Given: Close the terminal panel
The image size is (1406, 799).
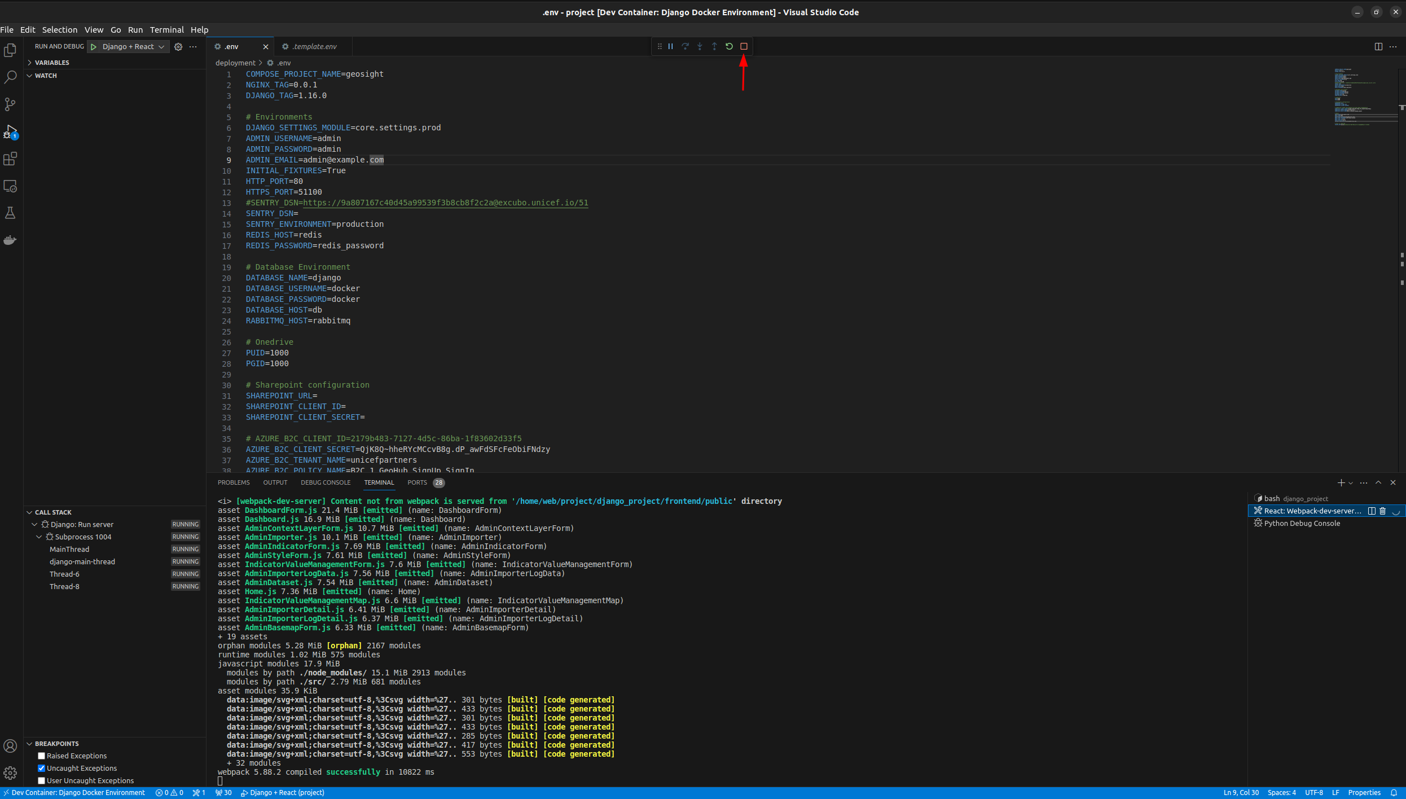Looking at the screenshot, I should 1393,482.
